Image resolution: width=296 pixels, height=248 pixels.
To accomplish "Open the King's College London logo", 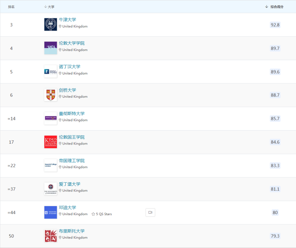I will point(51,142).
